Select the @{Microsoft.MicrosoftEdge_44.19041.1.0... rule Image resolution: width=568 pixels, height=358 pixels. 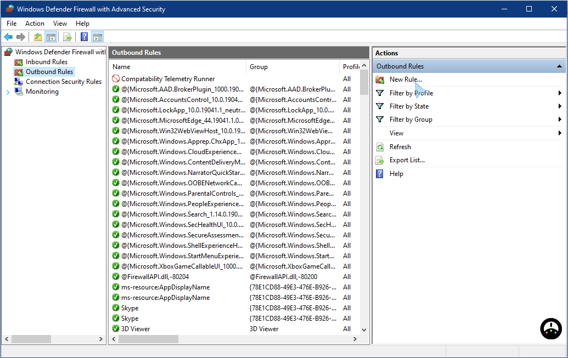(x=183, y=121)
